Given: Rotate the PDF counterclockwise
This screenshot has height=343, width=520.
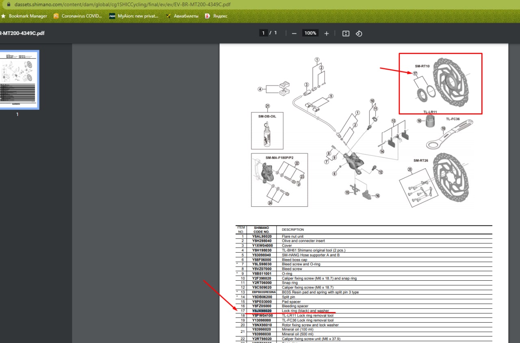Looking at the screenshot, I should (359, 33).
